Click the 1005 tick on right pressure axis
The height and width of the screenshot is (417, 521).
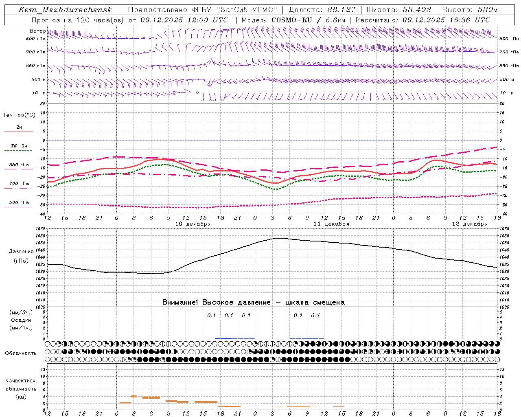[504, 307]
